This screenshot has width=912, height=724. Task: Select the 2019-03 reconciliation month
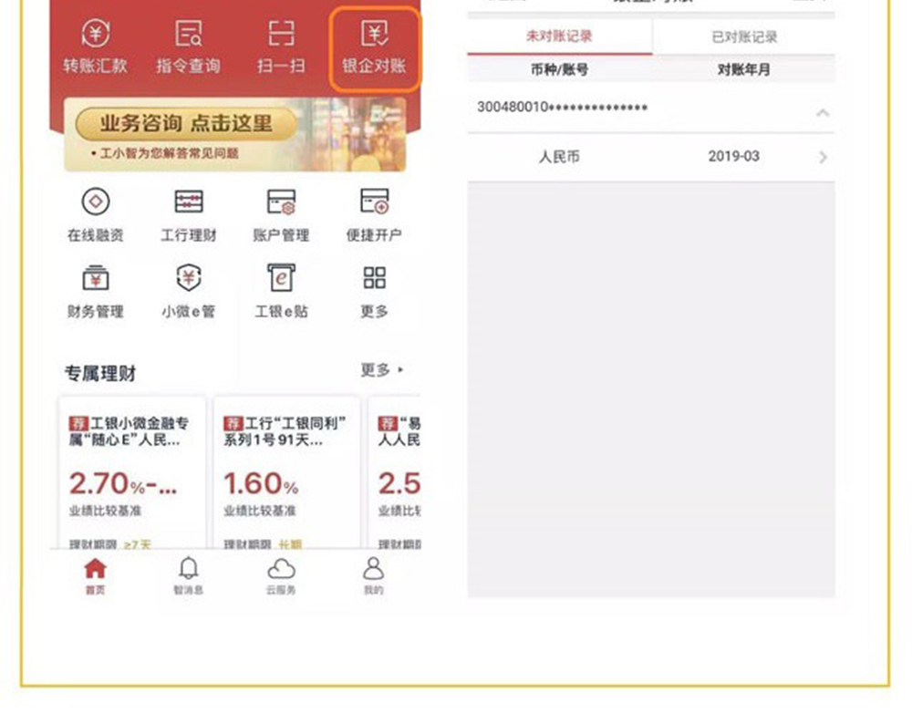733,157
